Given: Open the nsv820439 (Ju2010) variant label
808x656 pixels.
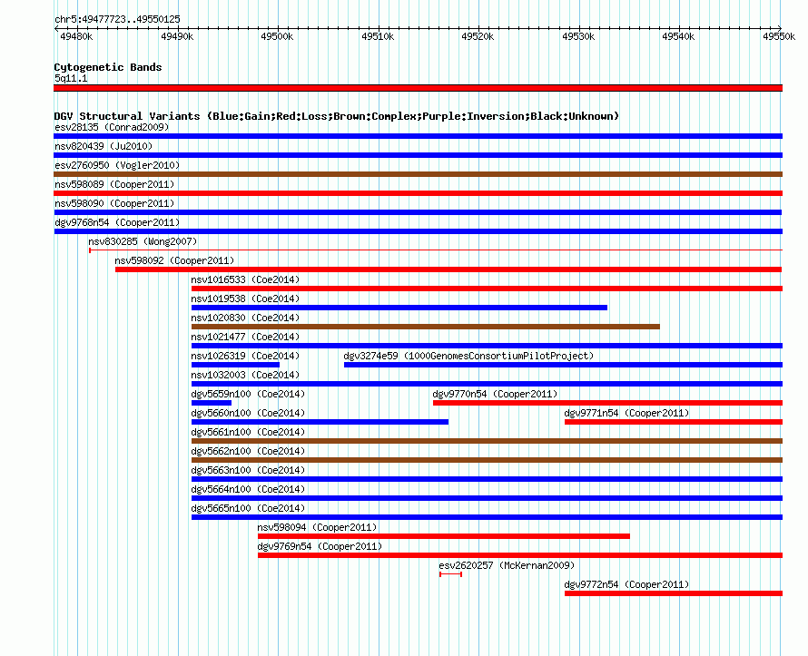Looking at the screenshot, I should pyautogui.click(x=103, y=146).
